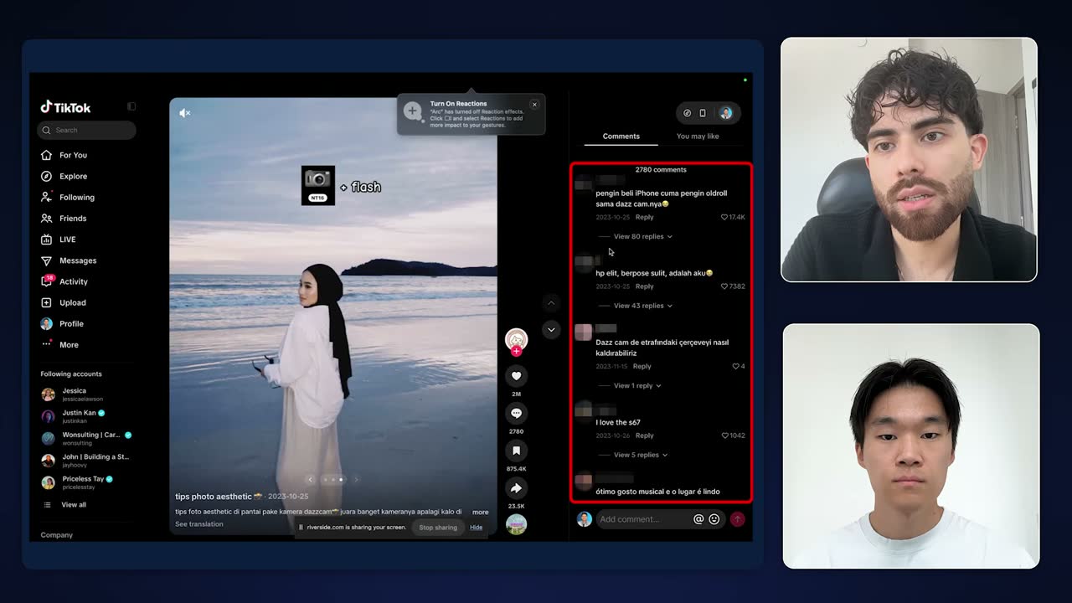Insert a mention with the @ icon
Screen dimensions: 1072x603
click(x=698, y=519)
